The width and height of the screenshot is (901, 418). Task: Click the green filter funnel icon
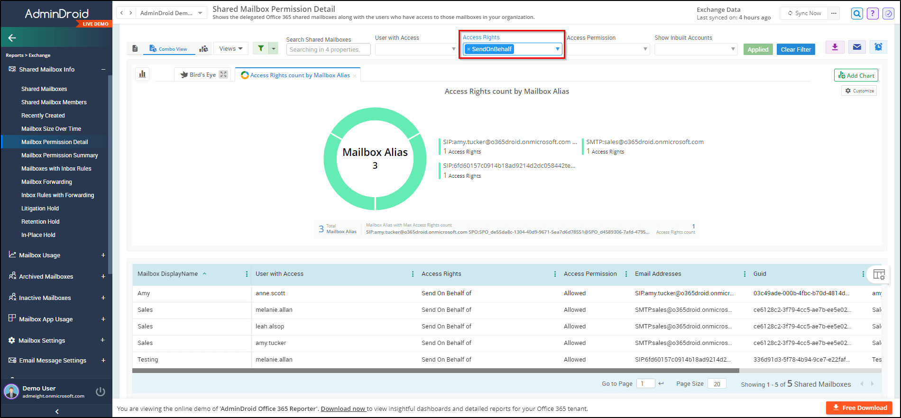(x=260, y=48)
